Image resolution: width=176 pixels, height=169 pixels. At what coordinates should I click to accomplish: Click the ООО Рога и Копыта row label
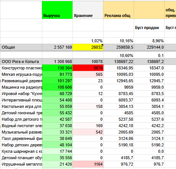21,61
